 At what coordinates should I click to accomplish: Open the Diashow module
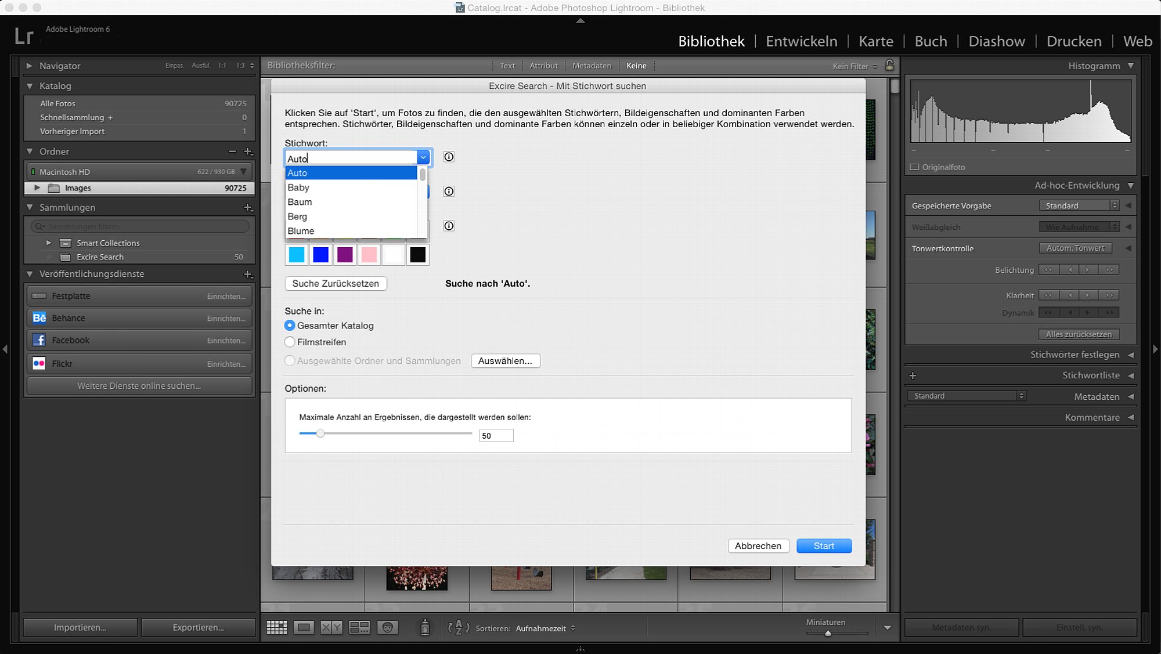(997, 41)
